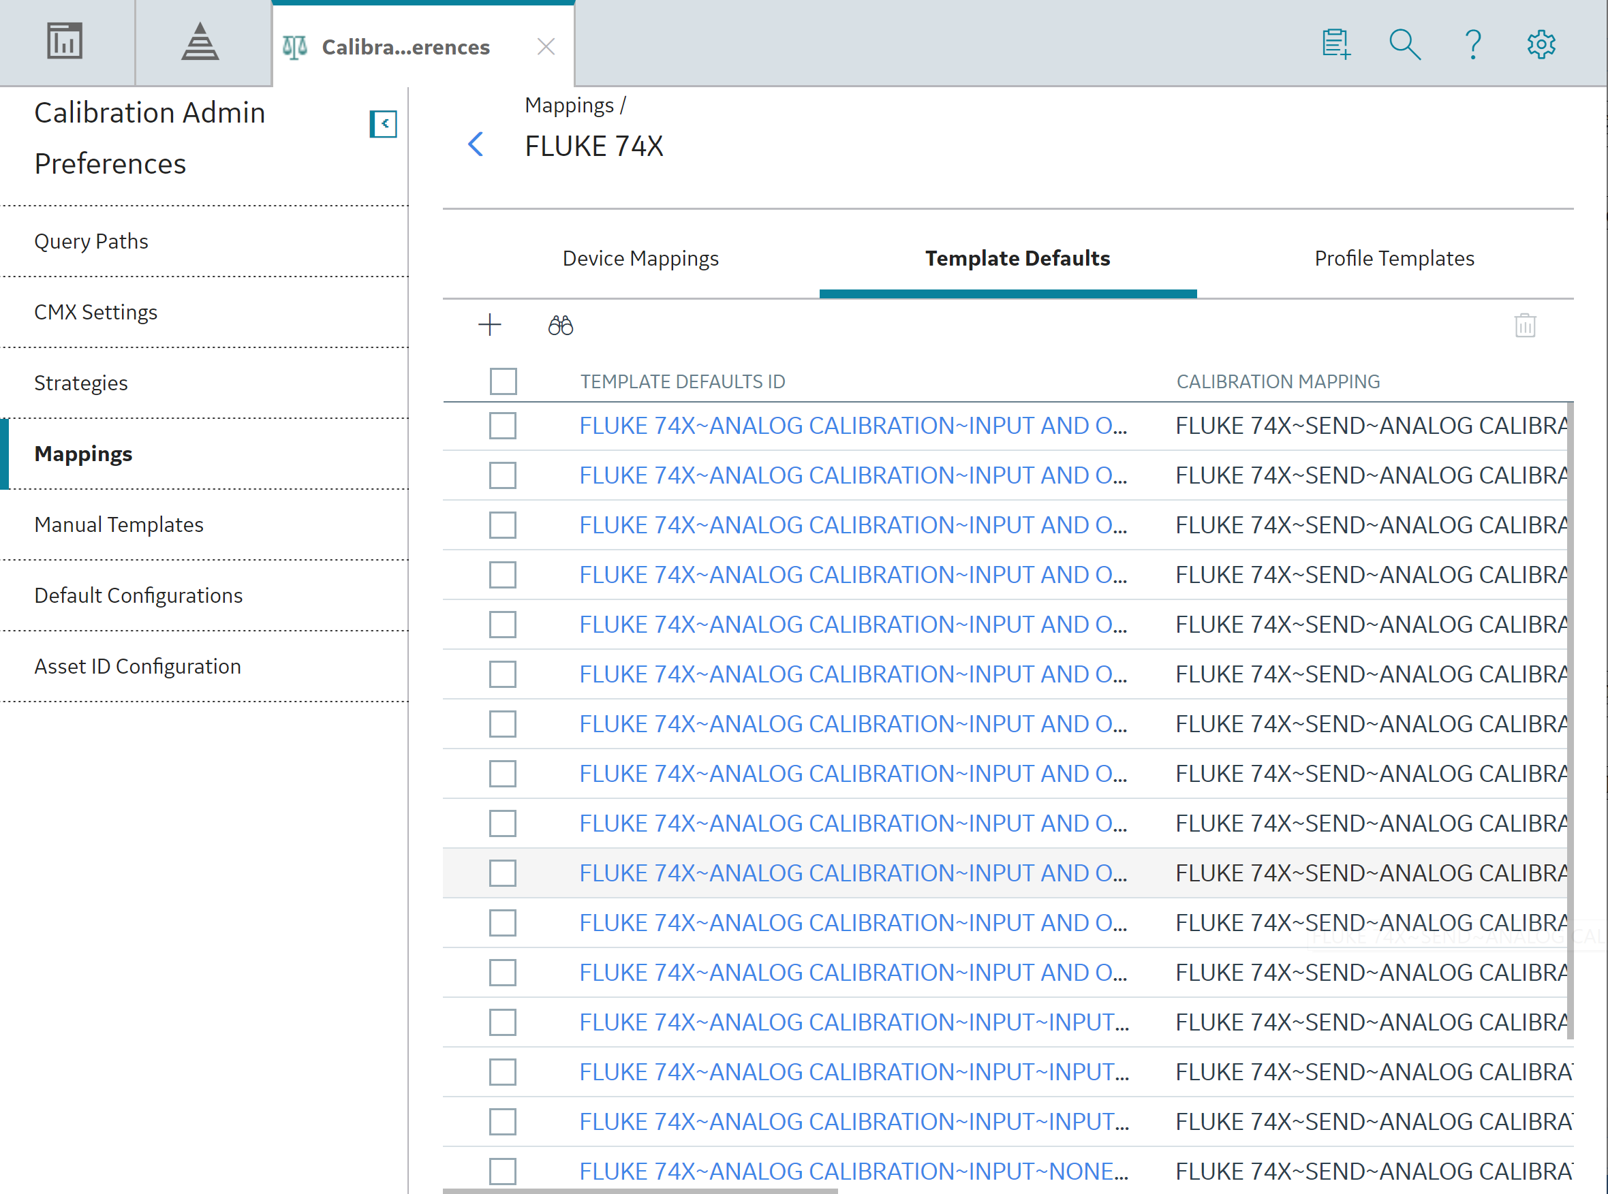This screenshot has width=1608, height=1194.
Task: Switch to the Device Mappings tab
Action: (x=640, y=258)
